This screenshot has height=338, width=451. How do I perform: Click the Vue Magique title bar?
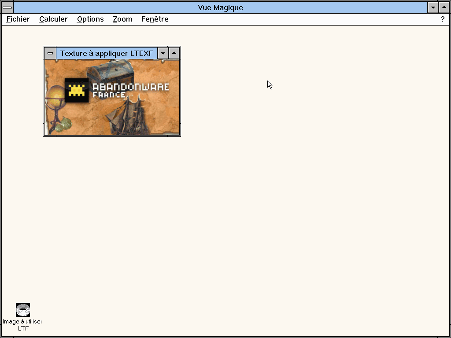220,7
